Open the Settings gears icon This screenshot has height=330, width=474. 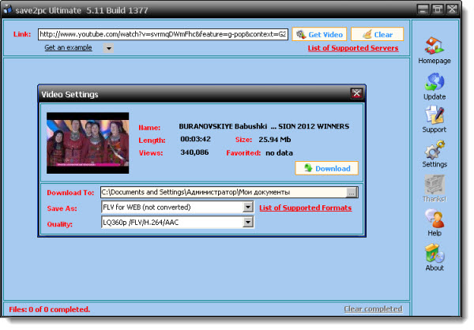point(434,149)
